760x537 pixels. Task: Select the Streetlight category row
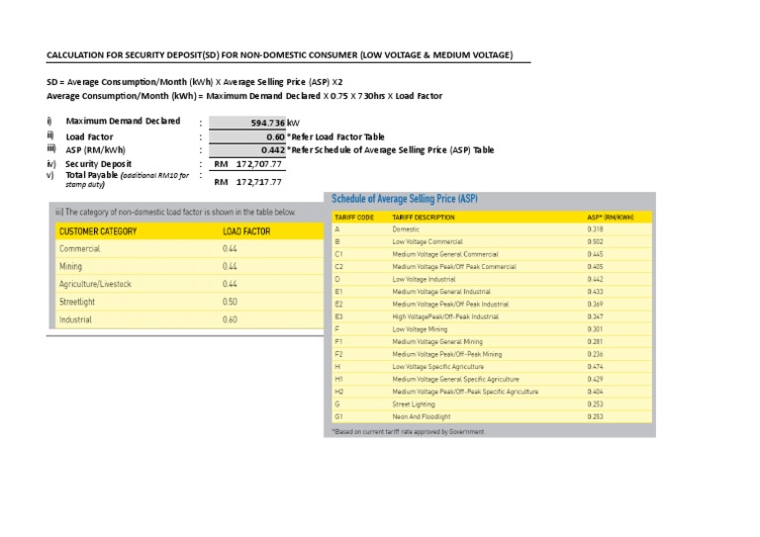(x=190, y=302)
